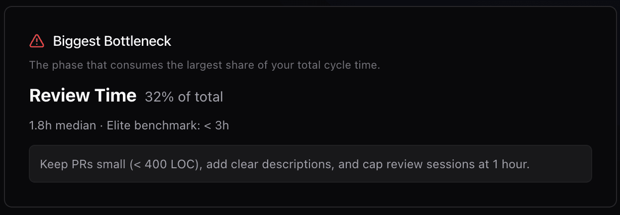
Task: Click the word 'median'
Action: [x=76, y=125]
